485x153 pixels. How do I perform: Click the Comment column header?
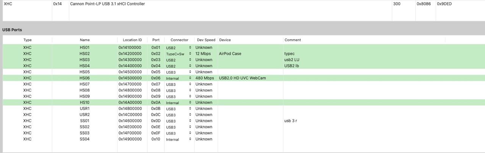coord(293,40)
